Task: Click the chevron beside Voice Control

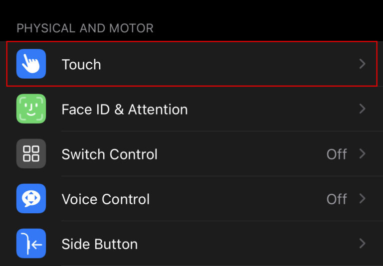Action: (363, 199)
